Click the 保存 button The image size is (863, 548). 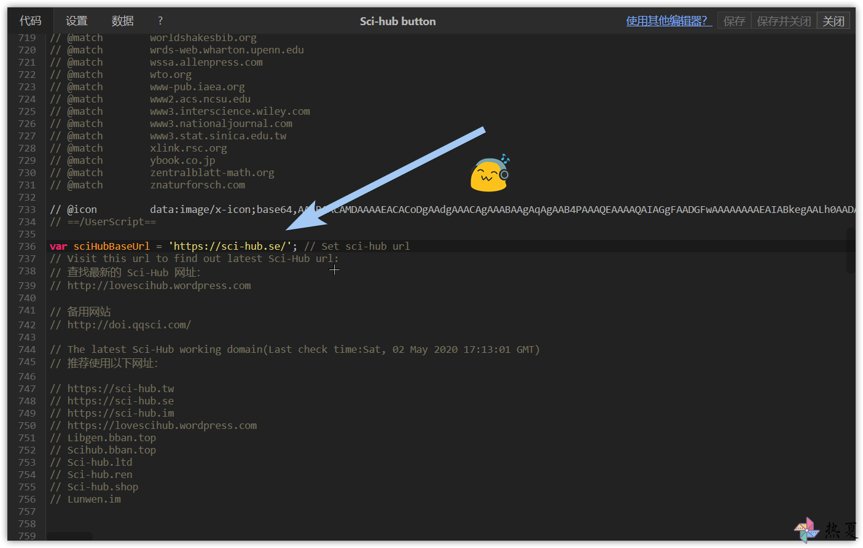(x=734, y=21)
